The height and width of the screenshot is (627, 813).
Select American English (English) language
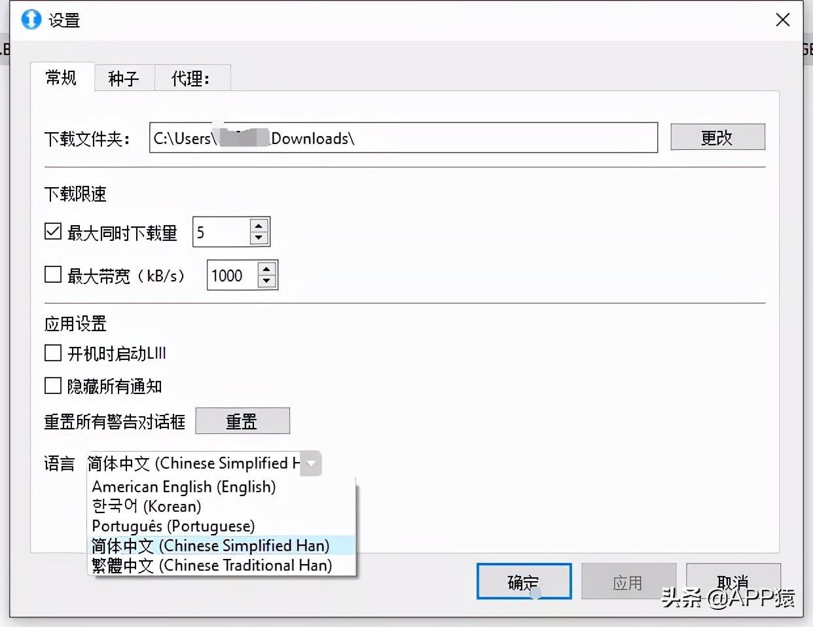[x=184, y=487]
